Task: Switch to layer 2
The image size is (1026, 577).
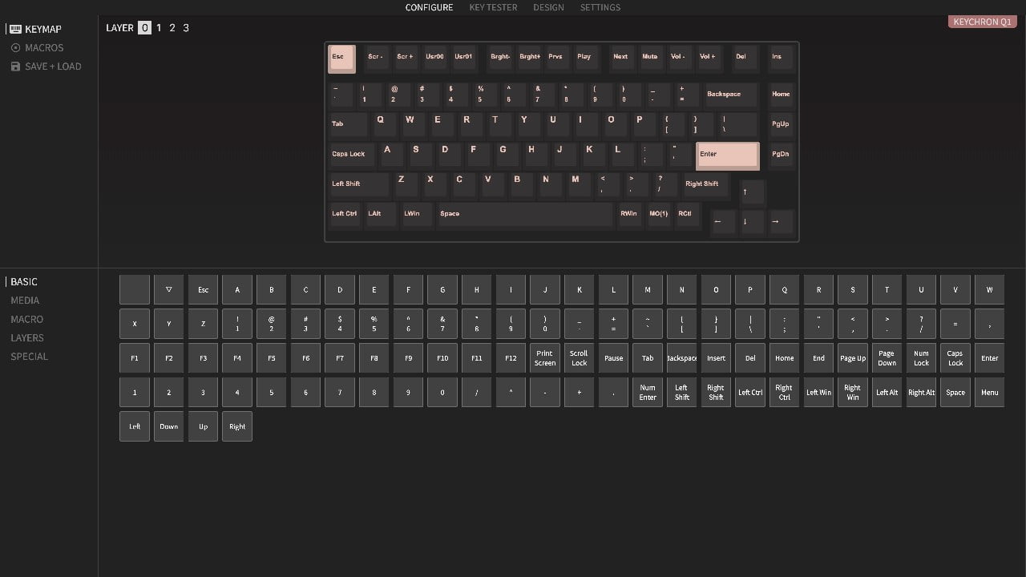Action: (x=172, y=28)
